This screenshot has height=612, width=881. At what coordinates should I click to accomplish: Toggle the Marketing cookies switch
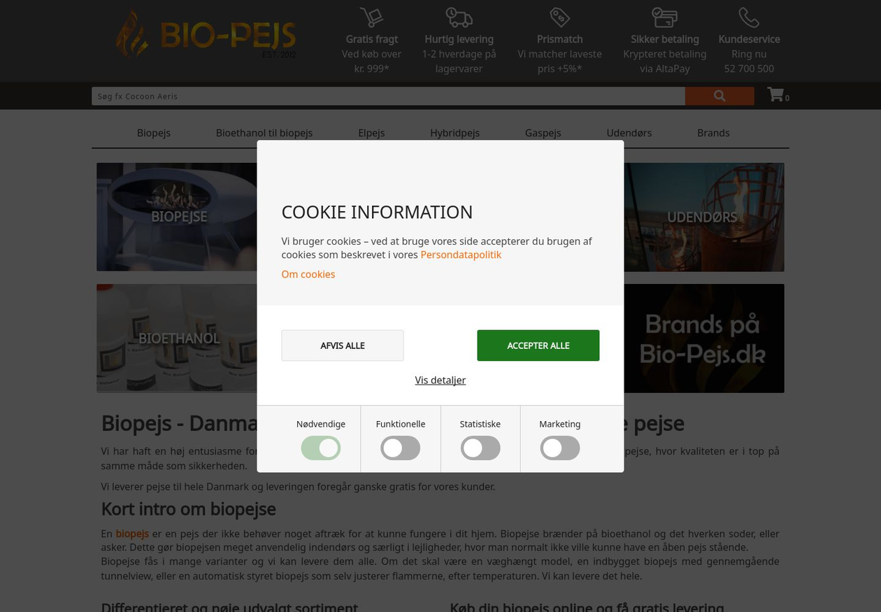tap(559, 448)
